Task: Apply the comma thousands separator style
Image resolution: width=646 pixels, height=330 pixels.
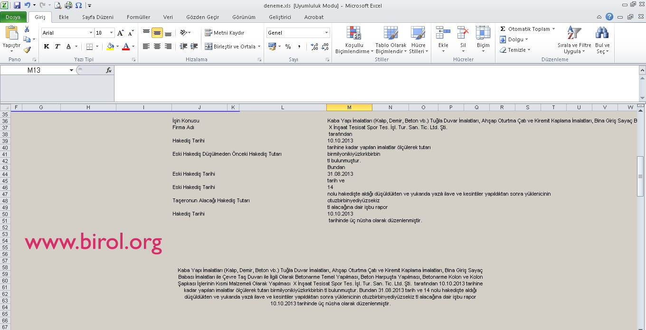Action: coord(299,47)
